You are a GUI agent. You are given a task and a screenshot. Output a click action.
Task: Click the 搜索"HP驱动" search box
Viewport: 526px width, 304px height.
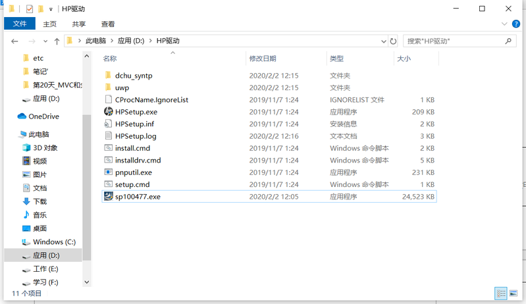454,41
